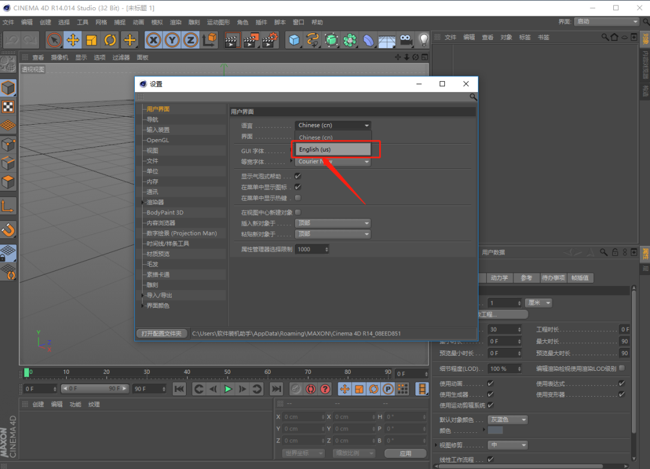The width and height of the screenshot is (650, 469).
Task: Select 导航 in settings tree
Action: coord(152,119)
